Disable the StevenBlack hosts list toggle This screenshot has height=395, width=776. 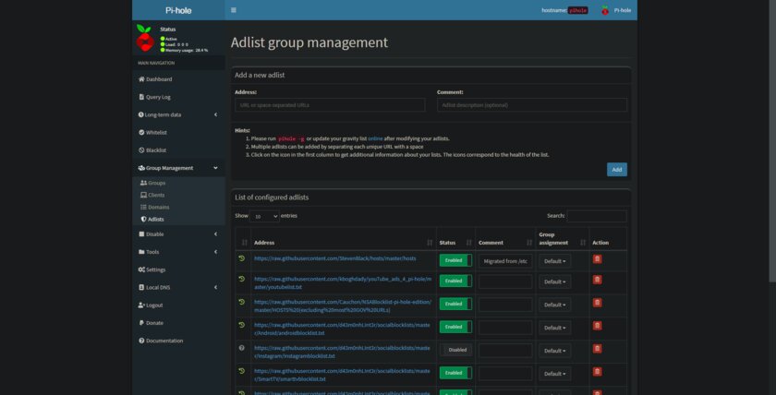(x=455, y=260)
